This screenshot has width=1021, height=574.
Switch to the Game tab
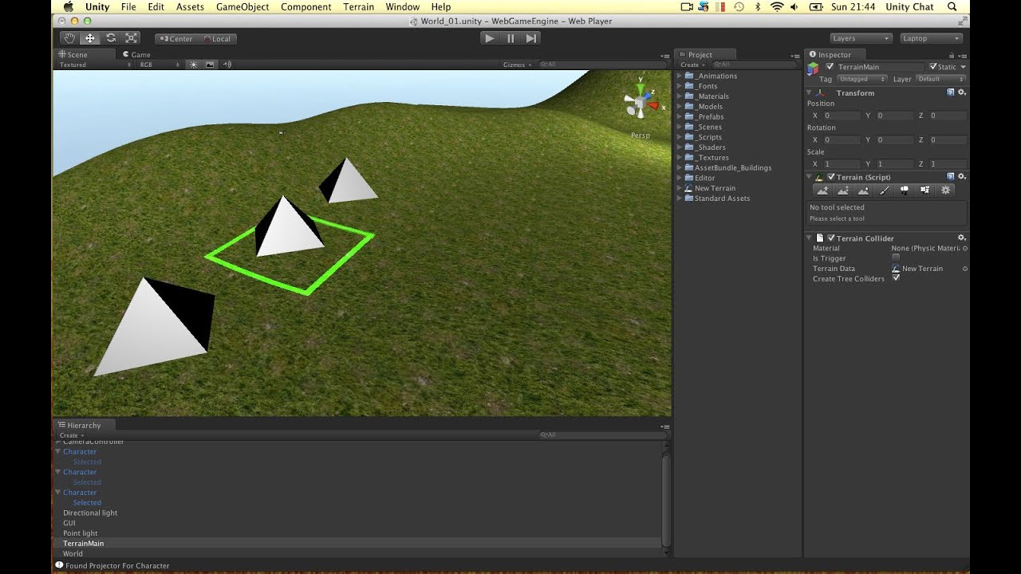(136, 55)
